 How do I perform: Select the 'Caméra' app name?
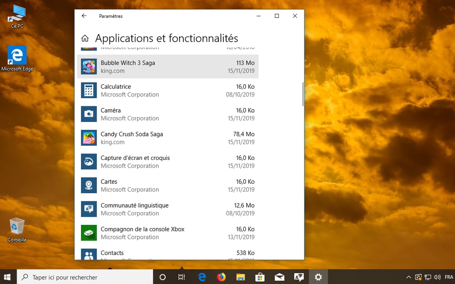tap(111, 110)
